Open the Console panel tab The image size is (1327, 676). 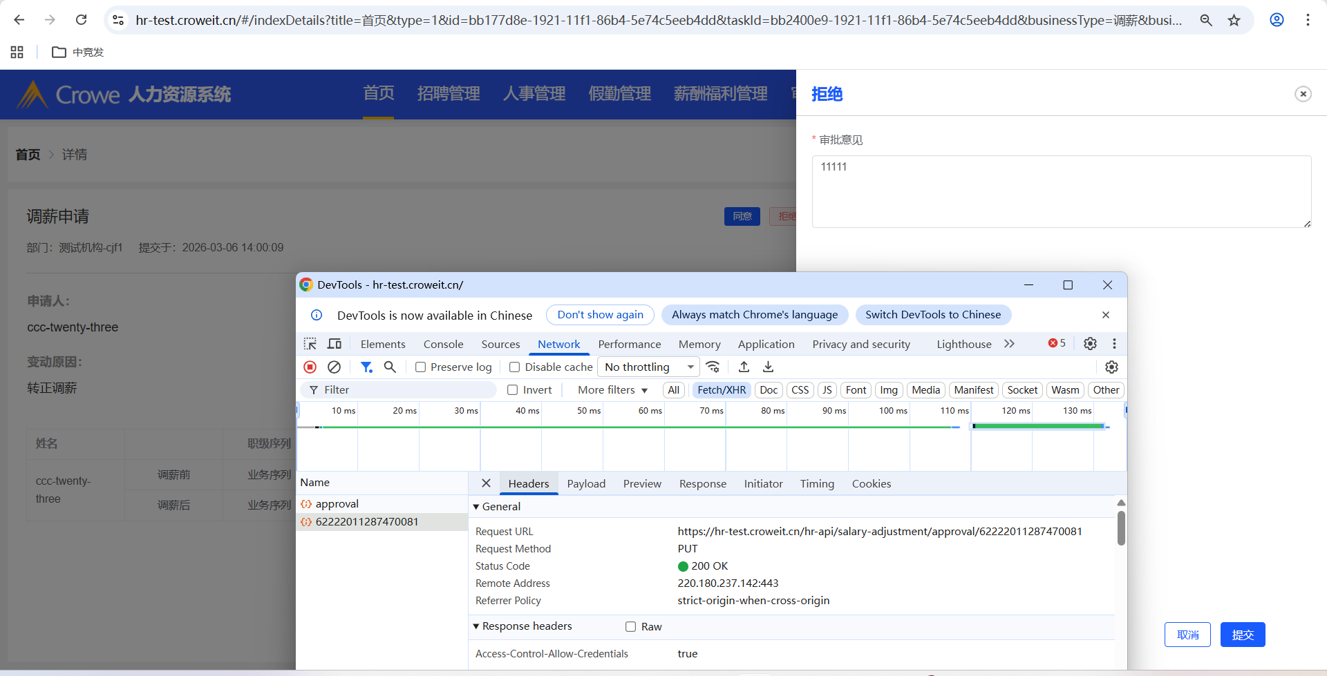[x=443, y=345]
